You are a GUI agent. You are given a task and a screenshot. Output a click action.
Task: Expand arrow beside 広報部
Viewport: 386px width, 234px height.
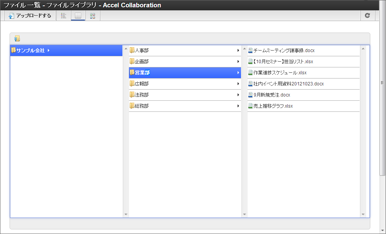(238, 84)
